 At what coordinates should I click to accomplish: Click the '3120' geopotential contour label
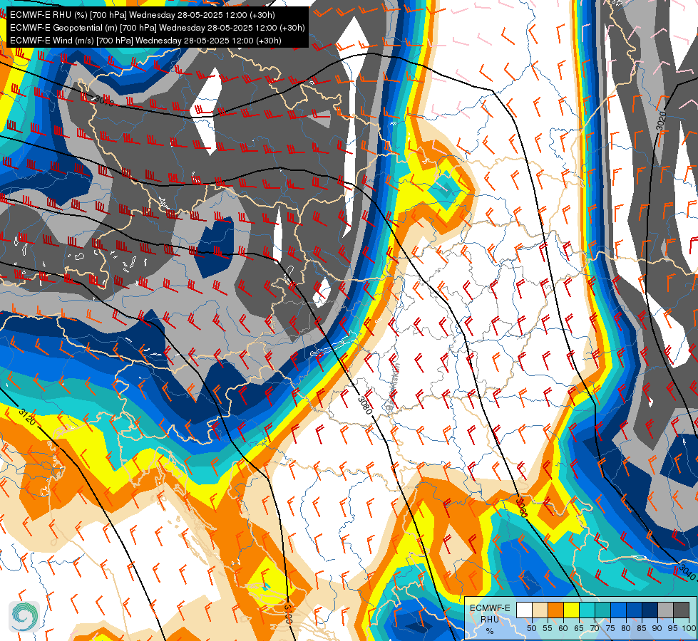27,417
